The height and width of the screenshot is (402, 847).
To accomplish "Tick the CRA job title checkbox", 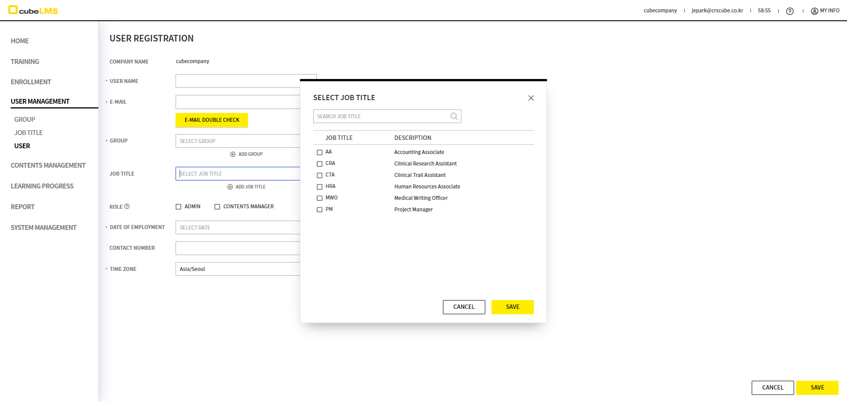I will (x=319, y=164).
